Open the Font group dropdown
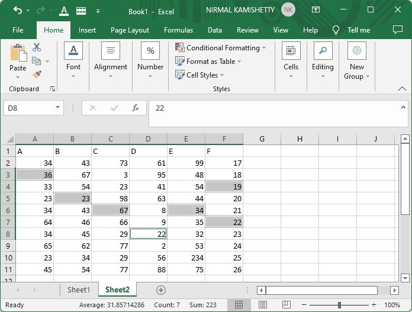The image size is (412, 312). pyautogui.click(x=73, y=61)
